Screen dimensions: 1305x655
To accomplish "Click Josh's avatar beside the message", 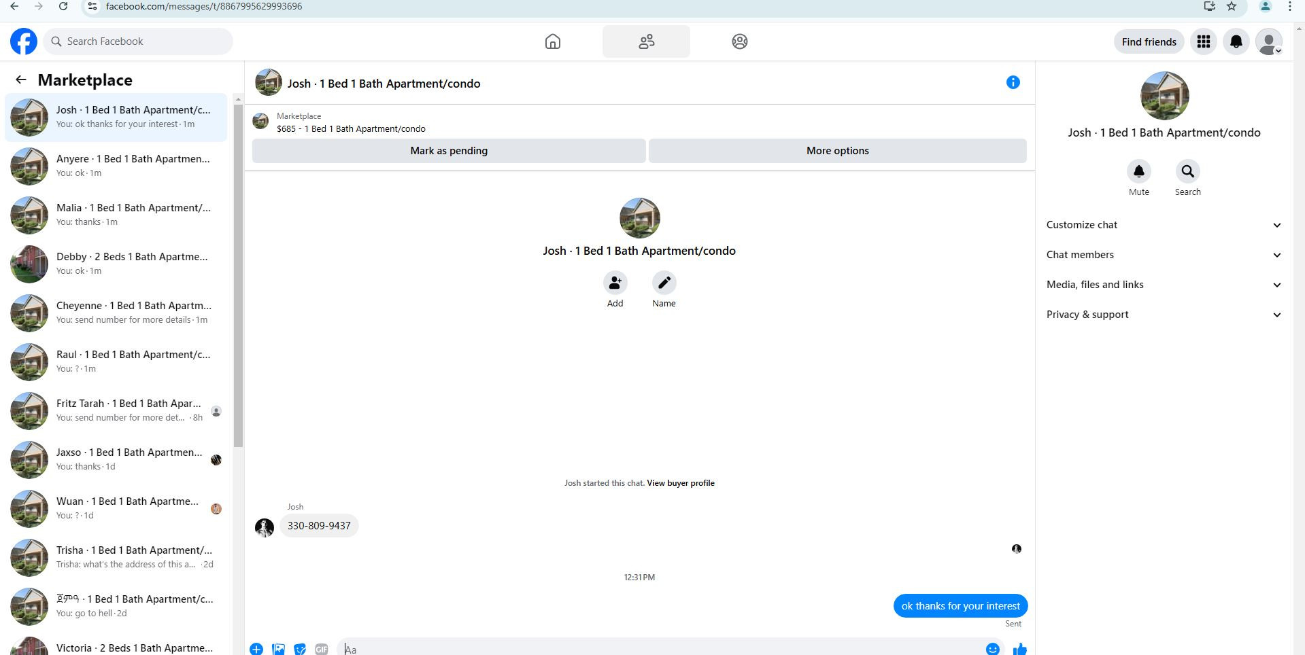I will pyautogui.click(x=265, y=527).
